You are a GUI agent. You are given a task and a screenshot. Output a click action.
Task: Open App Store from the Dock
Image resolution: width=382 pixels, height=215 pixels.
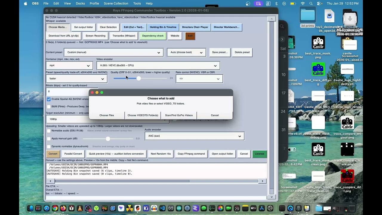click(262, 208)
